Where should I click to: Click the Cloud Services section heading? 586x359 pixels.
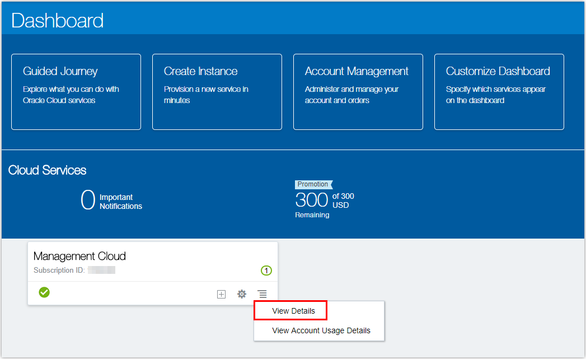tap(47, 170)
